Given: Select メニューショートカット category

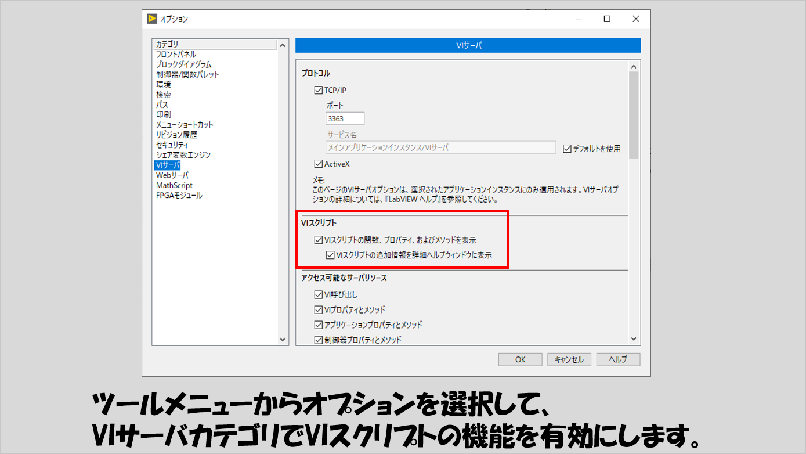Looking at the screenshot, I should point(185,125).
